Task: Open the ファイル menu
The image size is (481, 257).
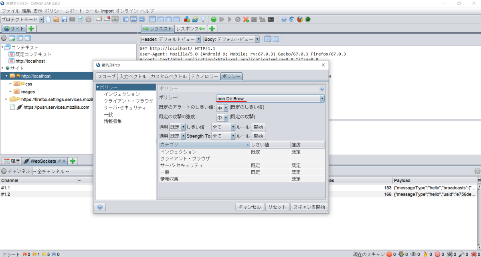Action: [x=10, y=11]
